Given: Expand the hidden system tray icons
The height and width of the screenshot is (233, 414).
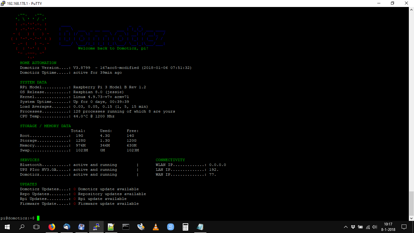Looking at the screenshot, I should click(x=346, y=227).
